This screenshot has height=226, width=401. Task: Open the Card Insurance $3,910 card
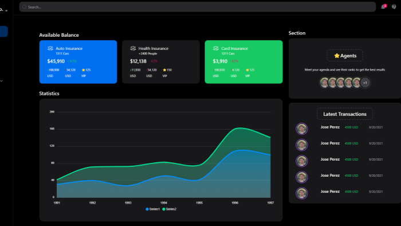tap(243, 62)
